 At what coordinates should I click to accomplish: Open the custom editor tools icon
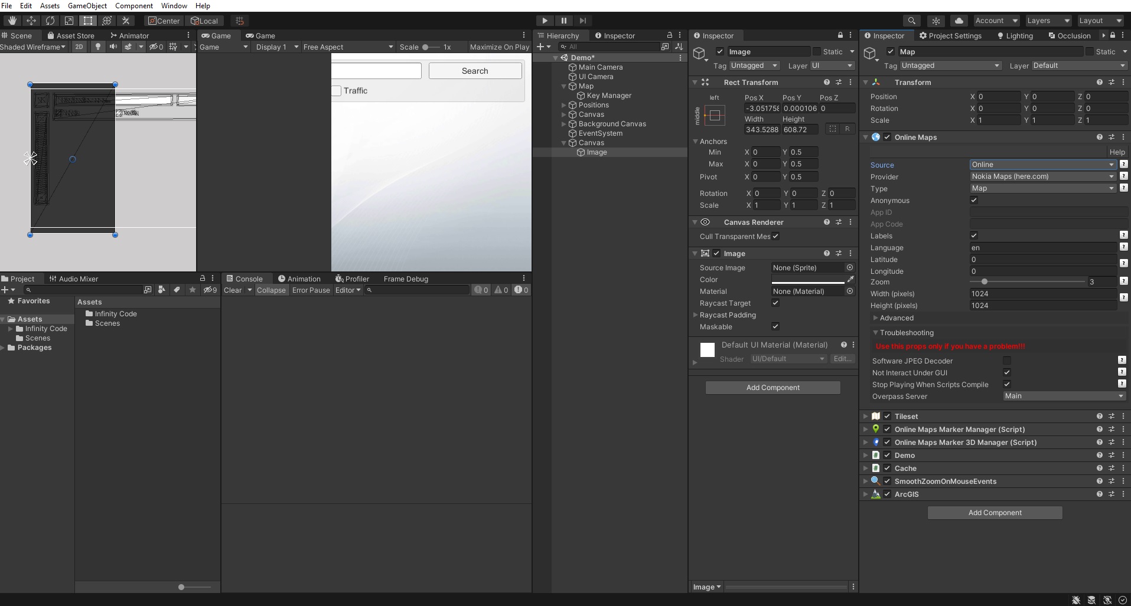126,21
